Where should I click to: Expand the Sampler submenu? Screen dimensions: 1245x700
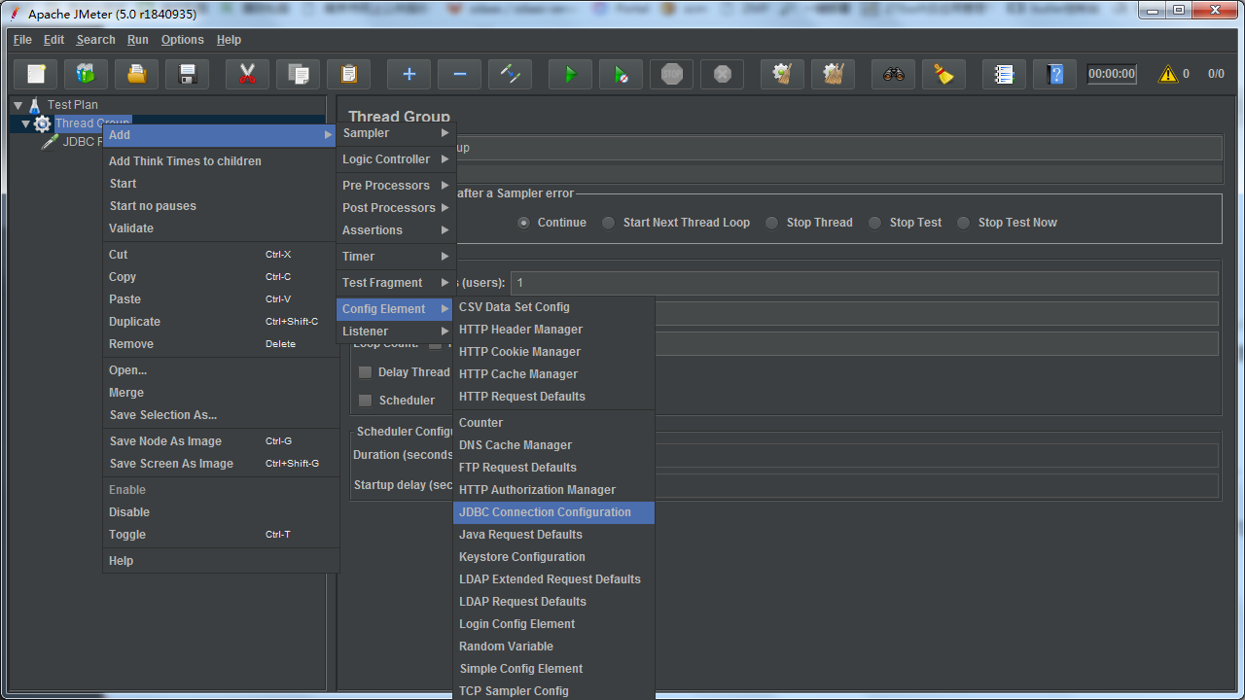[396, 133]
